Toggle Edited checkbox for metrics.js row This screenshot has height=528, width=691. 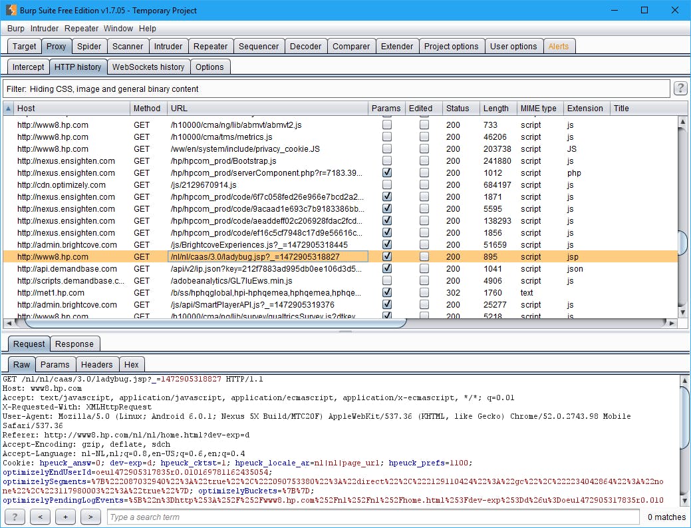(x=424, y=137)
